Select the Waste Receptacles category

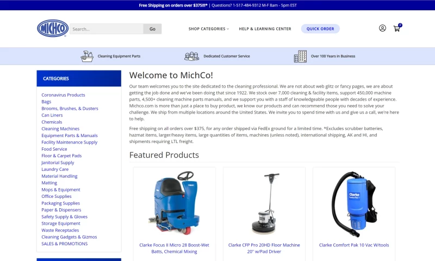click(60, 230)
